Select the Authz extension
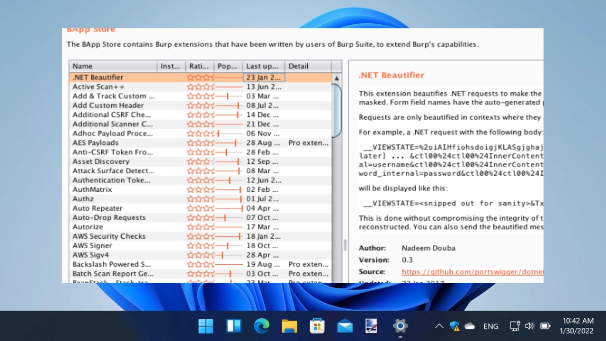Image resolution: width=606 pixels, height=341 pixels. [200, 199]
